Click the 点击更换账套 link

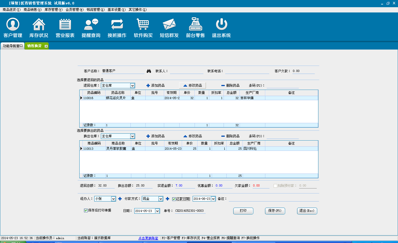pyautogui.click(x=148, y=238)
